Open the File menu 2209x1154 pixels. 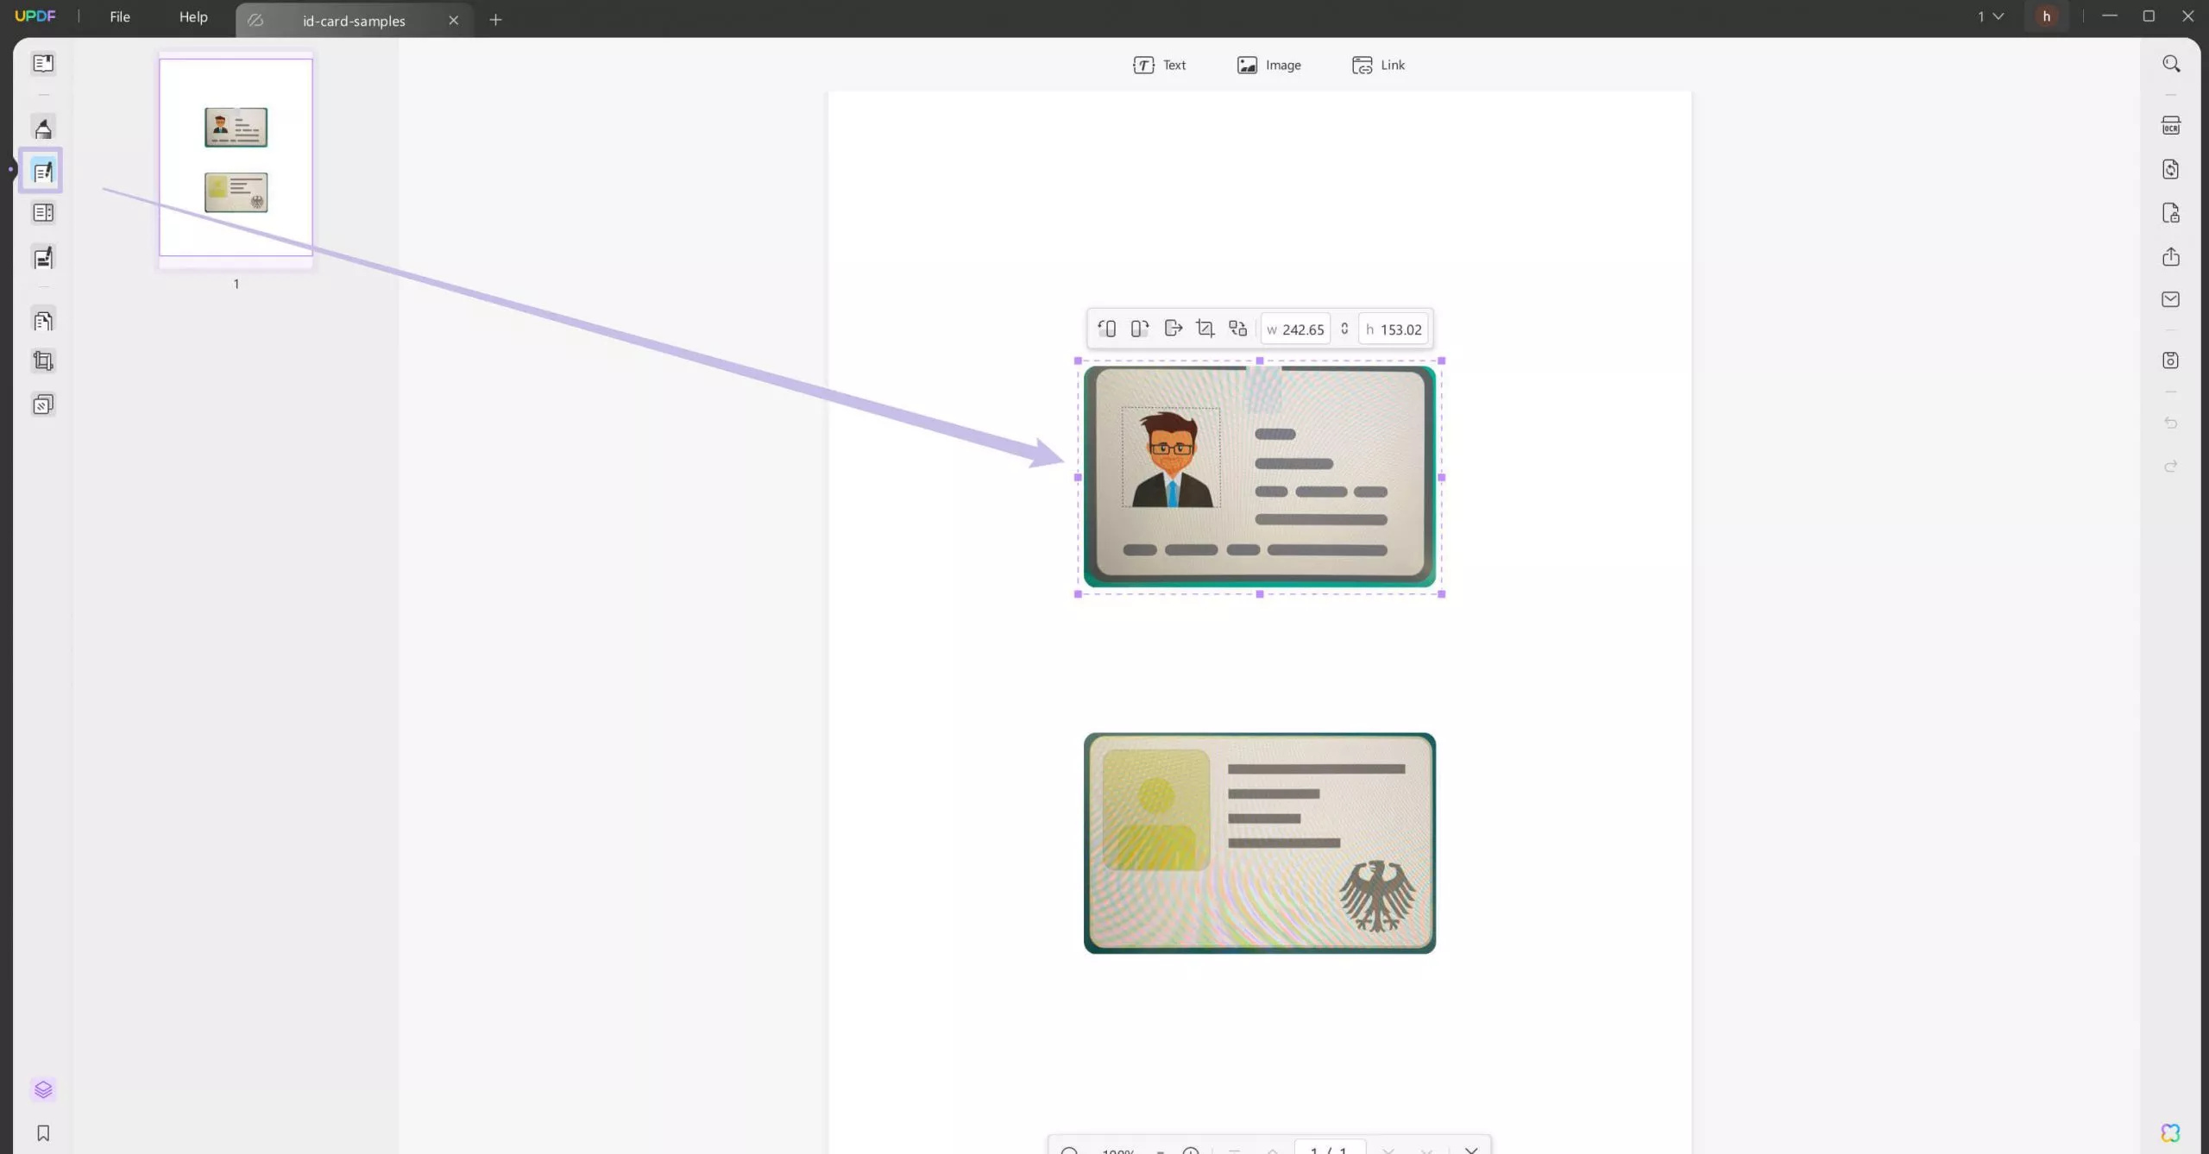pyautogui.click(x=120, y=17)
